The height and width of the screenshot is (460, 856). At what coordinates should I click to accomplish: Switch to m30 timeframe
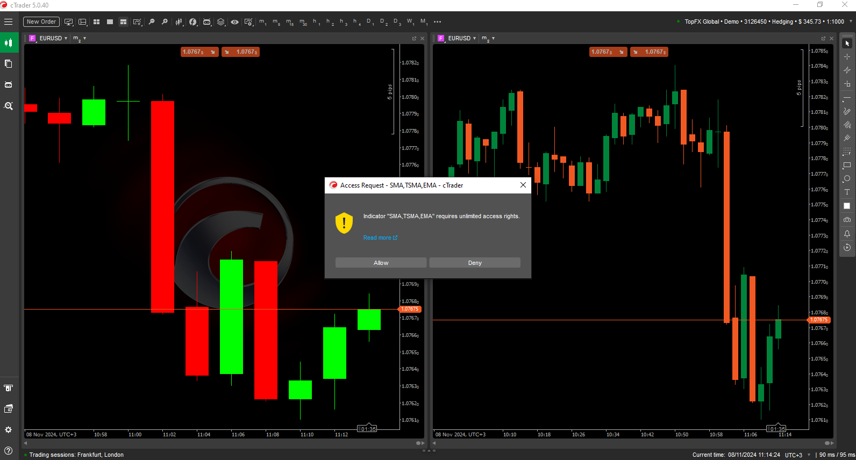click(303, 22)
